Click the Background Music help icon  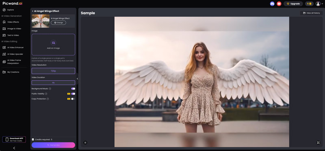click(50, 89)
